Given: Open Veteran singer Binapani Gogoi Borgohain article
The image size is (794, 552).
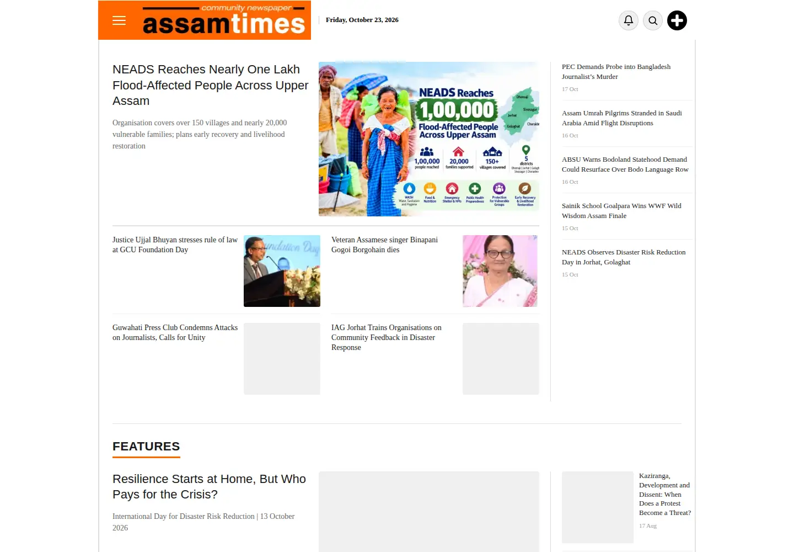Looking at the screenshot, I should (x=384, y=245).
